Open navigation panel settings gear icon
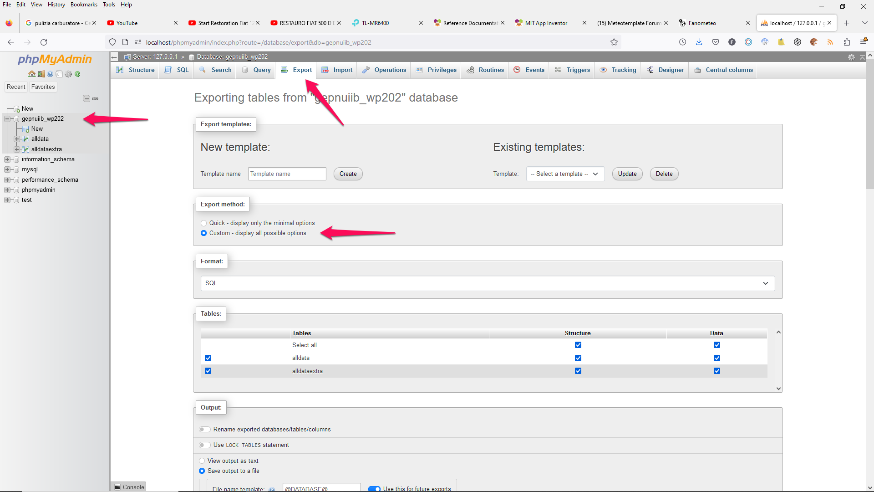The image size is (874, 492). click(x=68, y=74)
